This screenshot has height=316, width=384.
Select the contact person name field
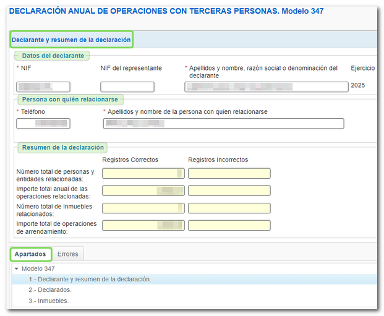point(223,124)
